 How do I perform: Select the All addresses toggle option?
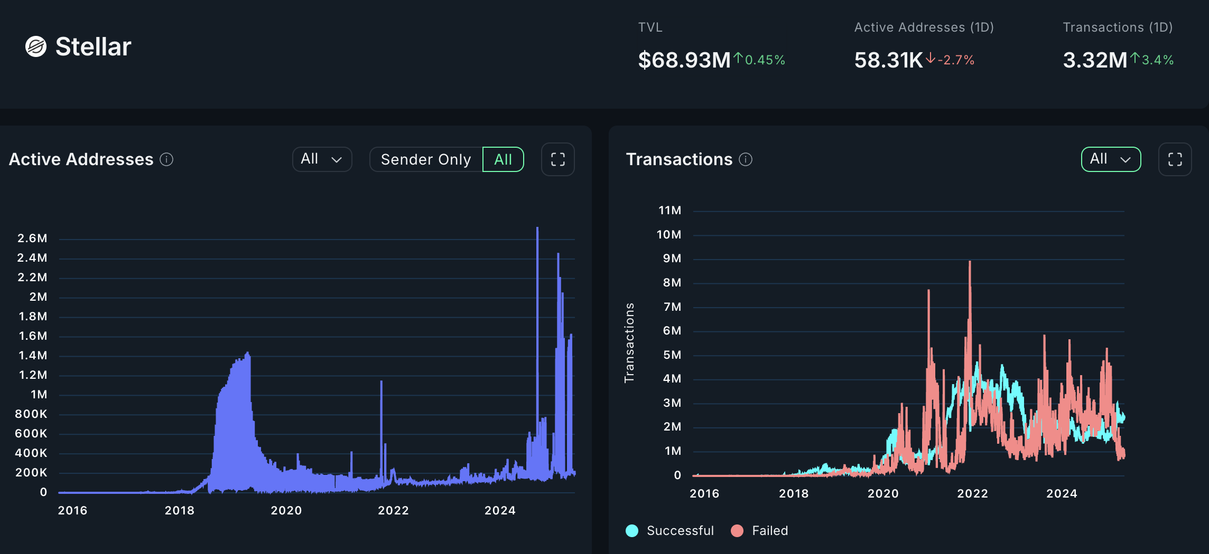(503, 159)
